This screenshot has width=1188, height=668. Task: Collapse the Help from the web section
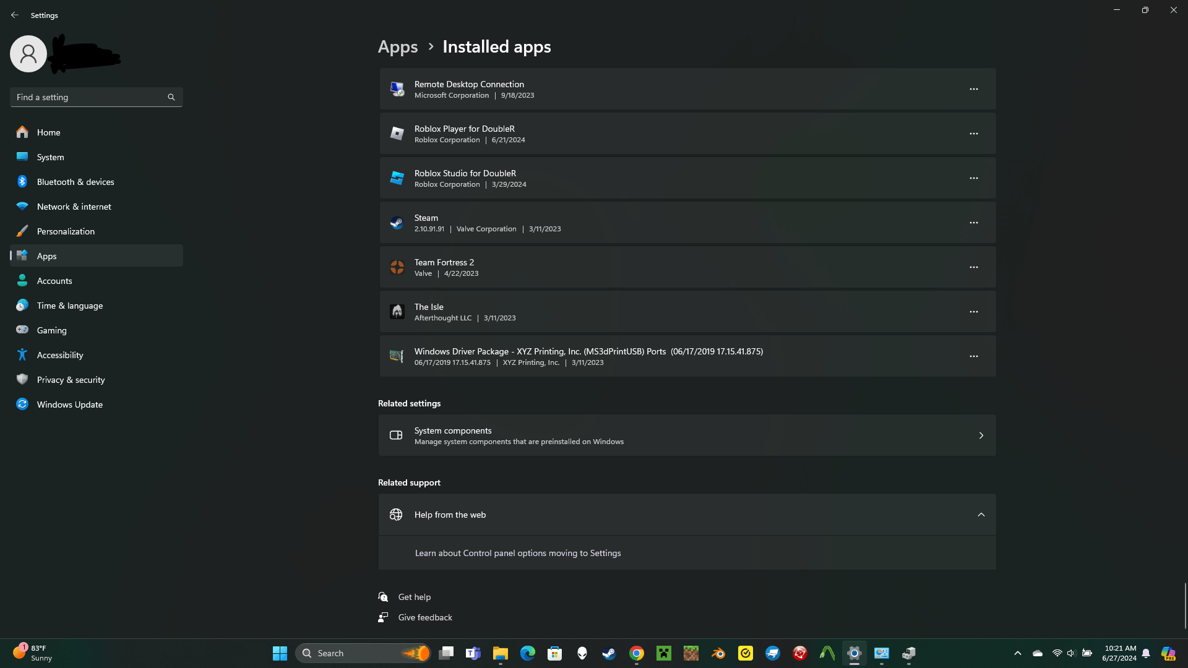[x=981, y=515]
